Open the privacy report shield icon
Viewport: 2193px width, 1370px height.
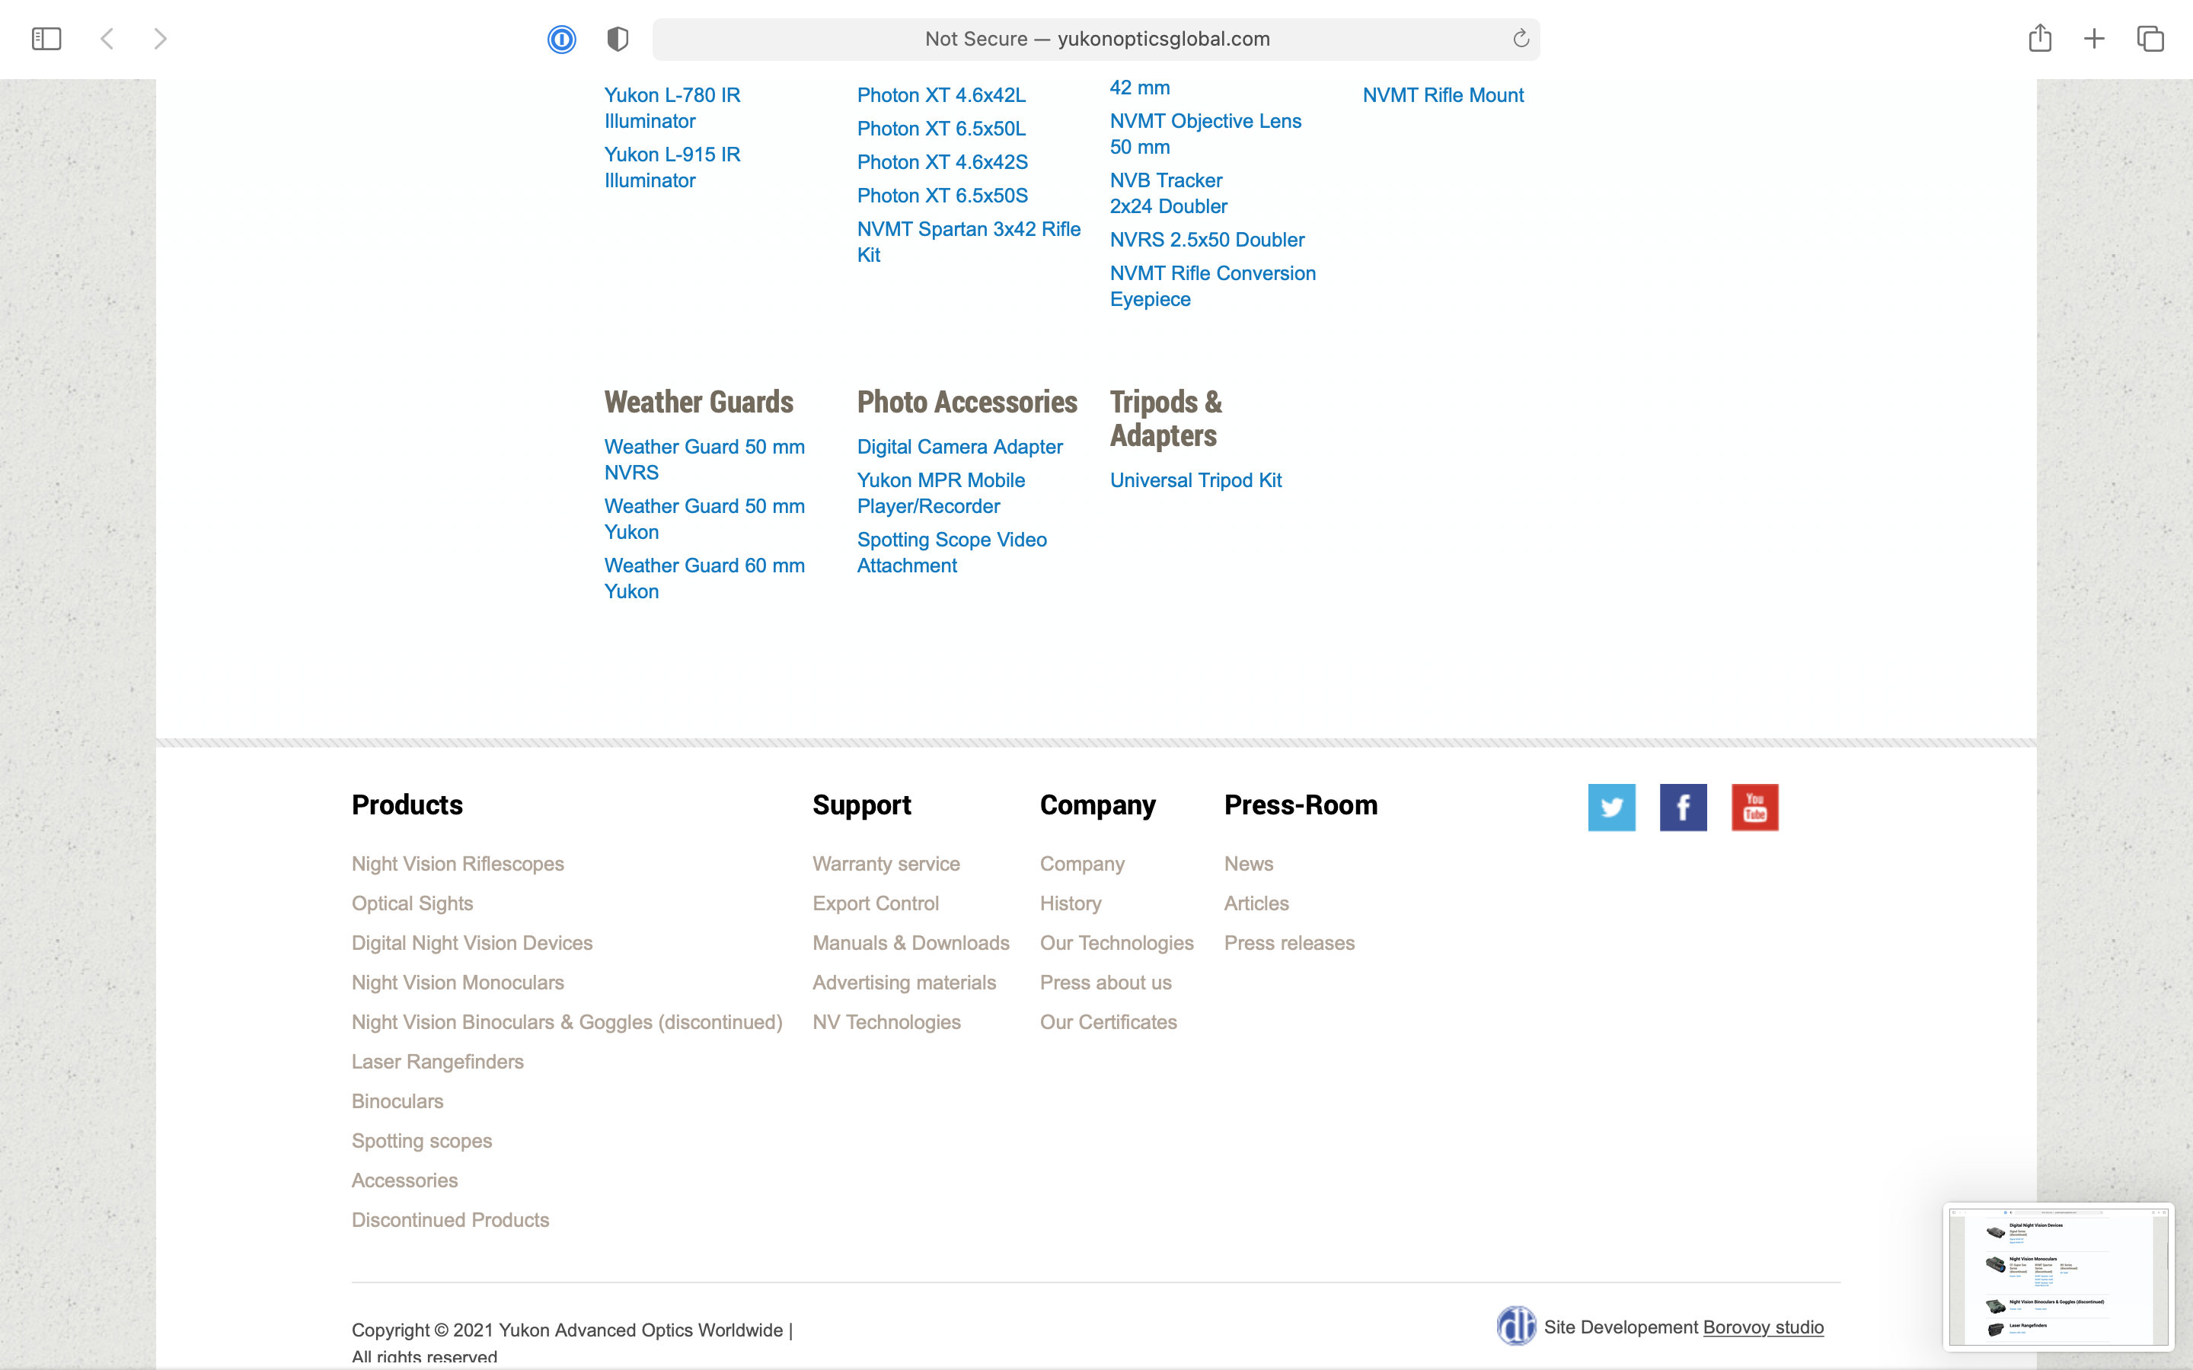click(618, 39)
